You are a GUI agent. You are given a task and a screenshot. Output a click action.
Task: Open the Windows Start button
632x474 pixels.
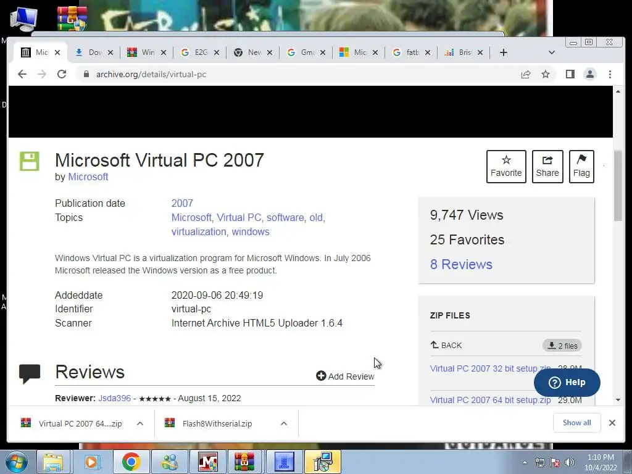point(17,462)
